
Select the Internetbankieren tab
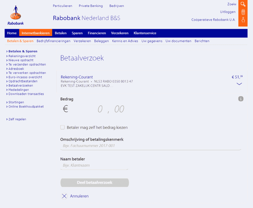(x=36, y=33)
